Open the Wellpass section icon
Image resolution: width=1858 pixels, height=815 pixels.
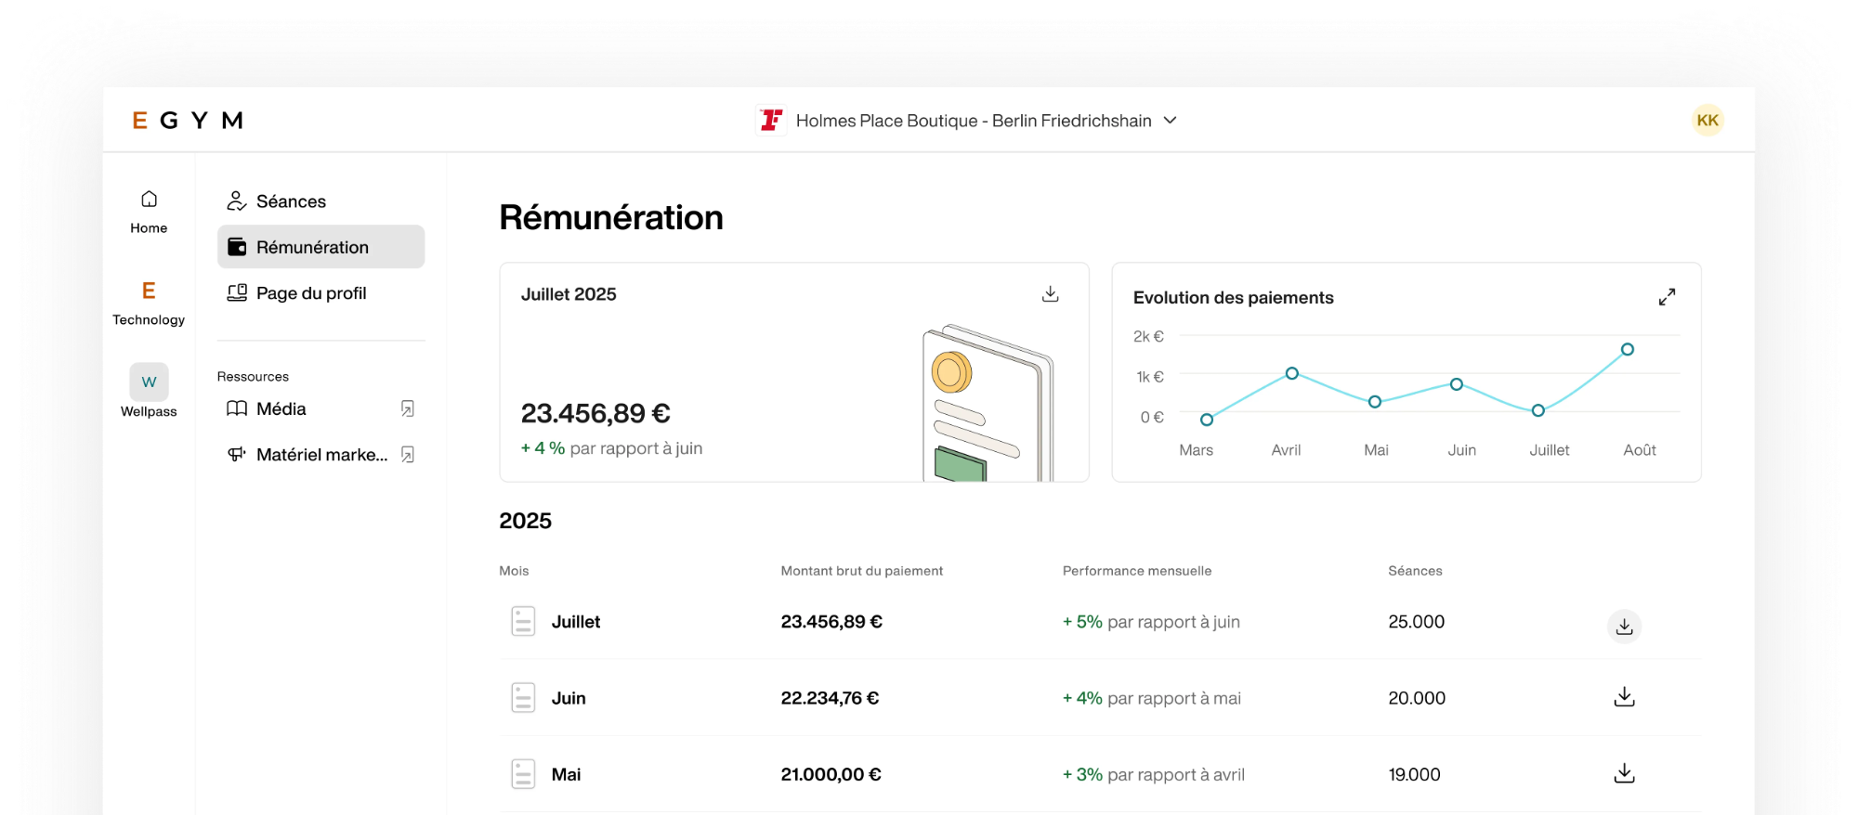pyautogui.click(x=149, y=382)
